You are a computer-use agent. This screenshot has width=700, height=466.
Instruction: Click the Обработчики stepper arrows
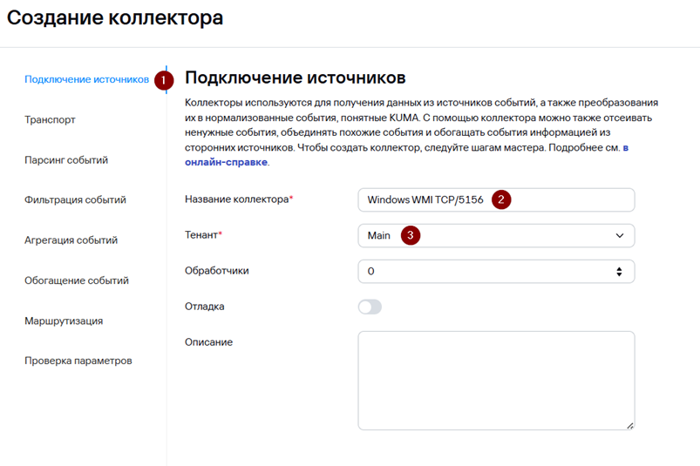[619, 272]
